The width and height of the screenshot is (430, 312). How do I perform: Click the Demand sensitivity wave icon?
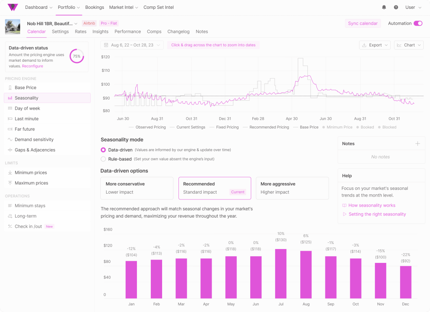point(10,139)
